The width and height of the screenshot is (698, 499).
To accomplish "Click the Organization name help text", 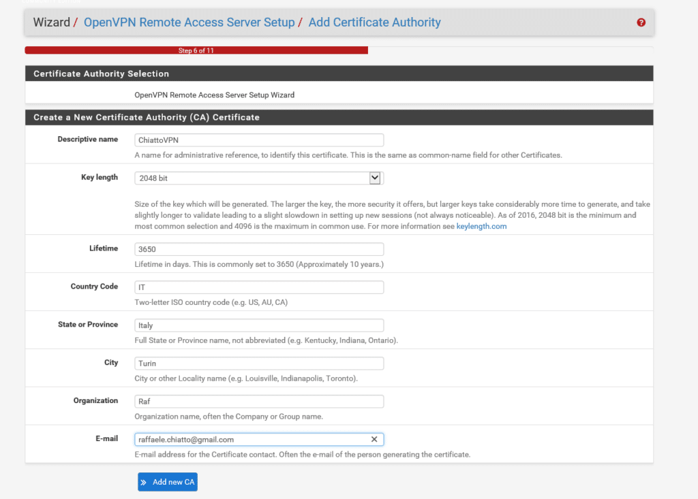I will point(228,417).
